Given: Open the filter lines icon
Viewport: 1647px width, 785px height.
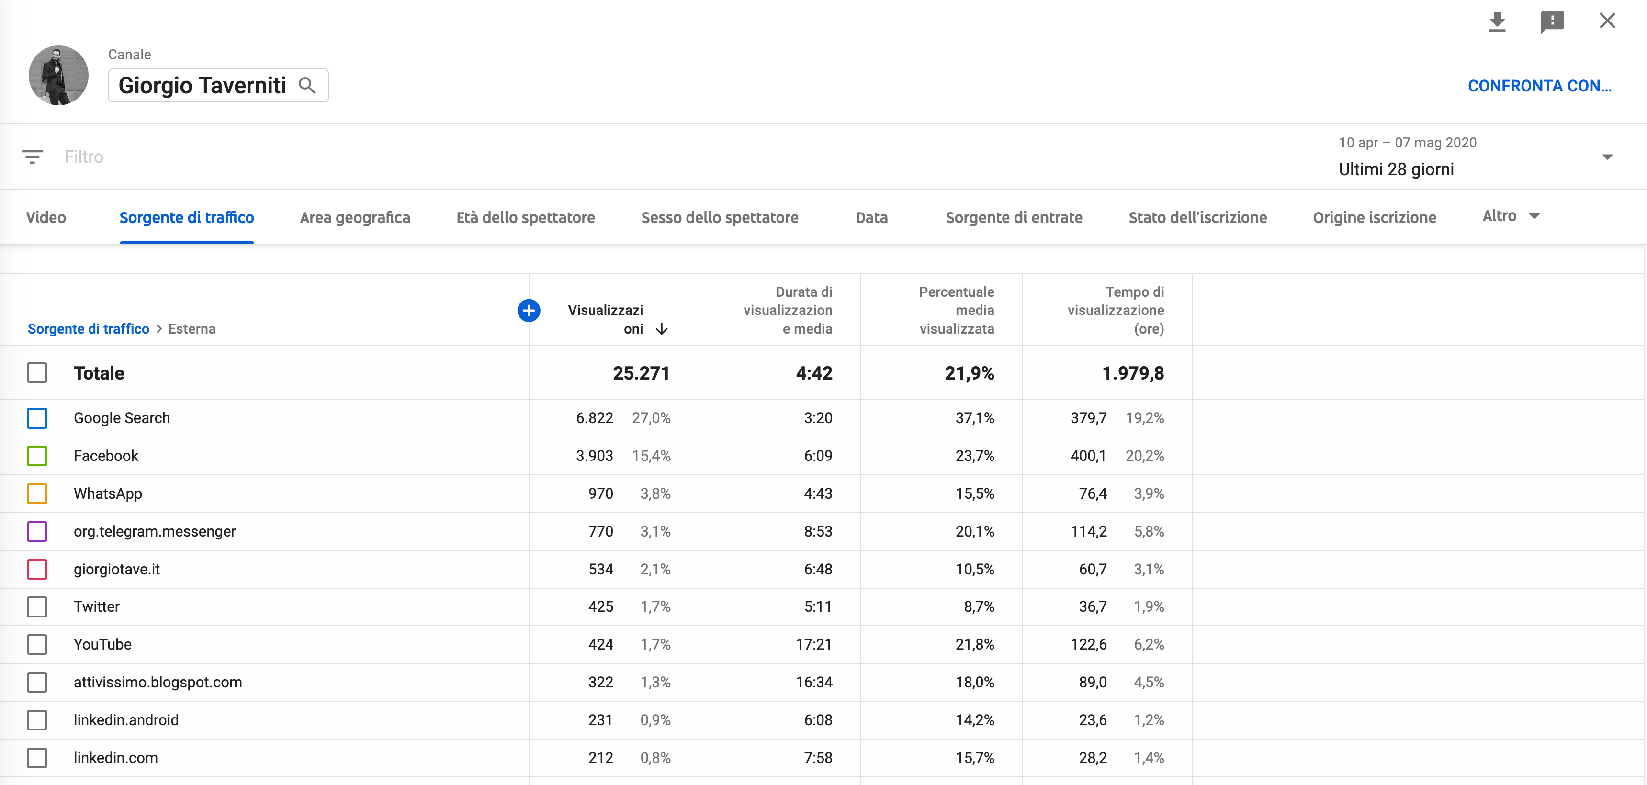Looking at the screenshot, I should point(32,157).
